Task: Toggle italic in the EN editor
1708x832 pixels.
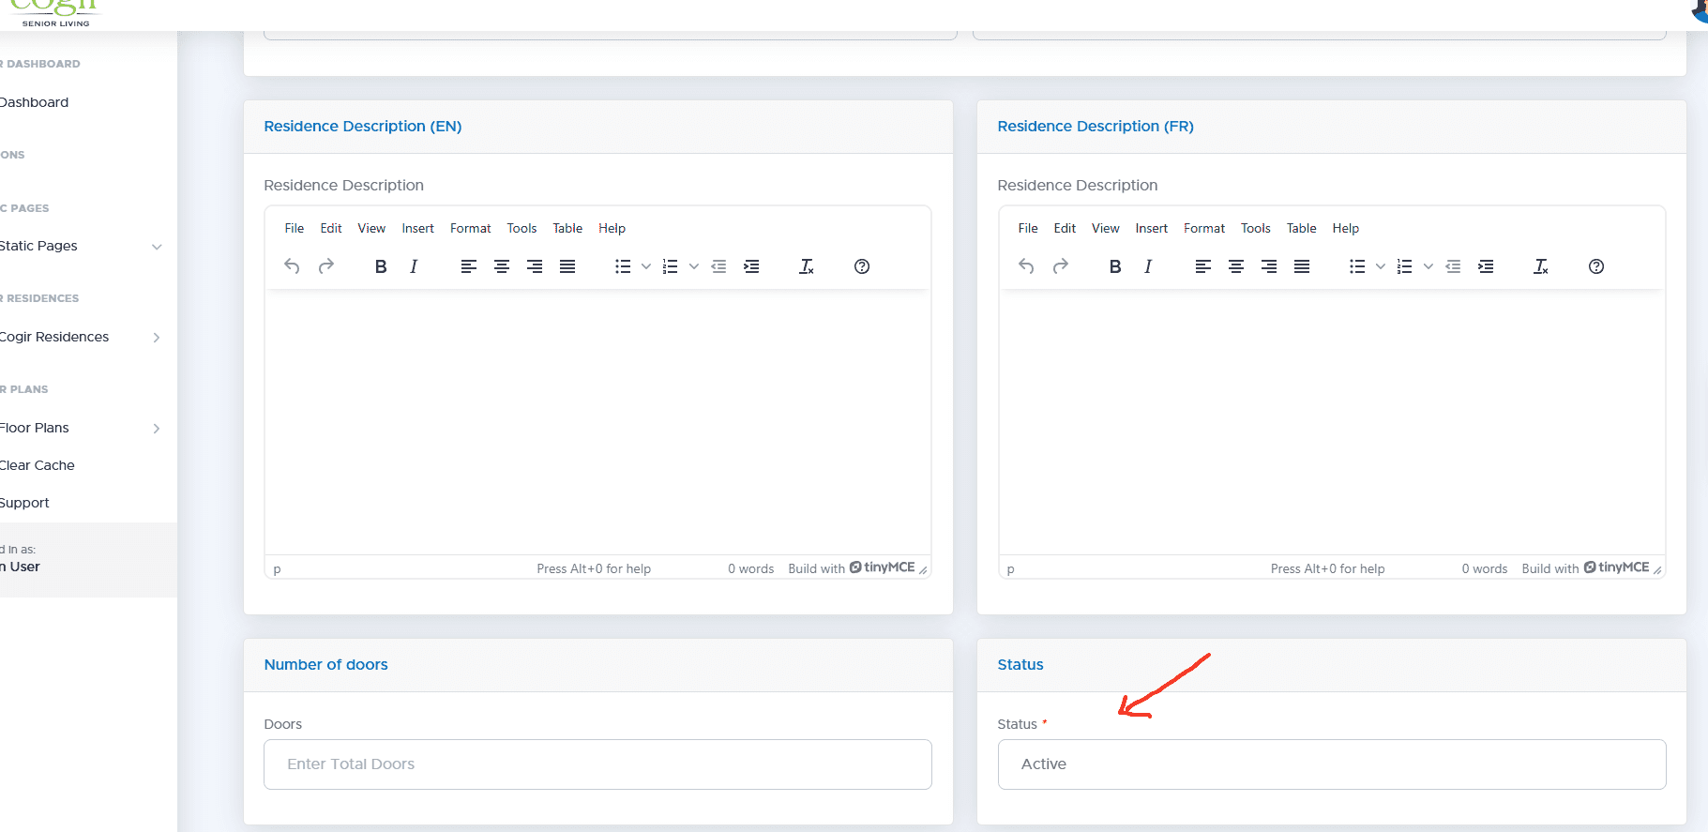Action: coord(414,266)
